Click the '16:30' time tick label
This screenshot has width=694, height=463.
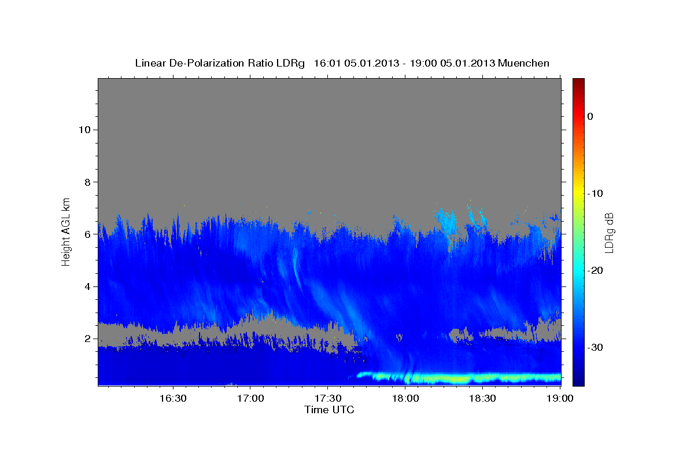(173, 398)
